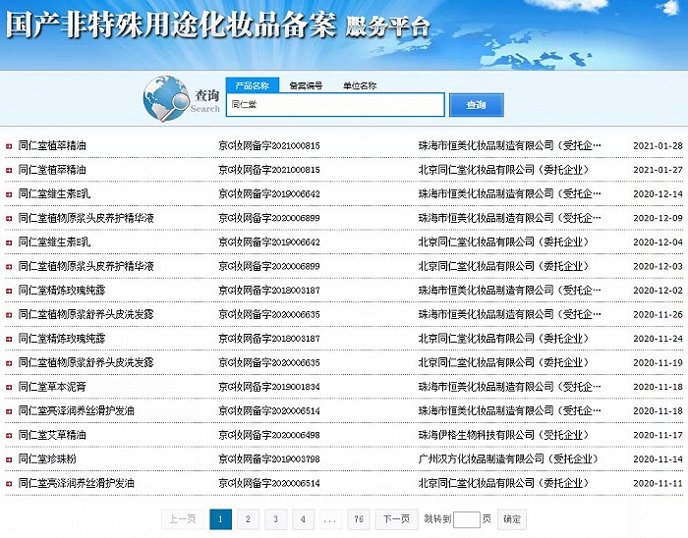Click red bullet icon beside 同仁堂艾草精油

point(9,436)
